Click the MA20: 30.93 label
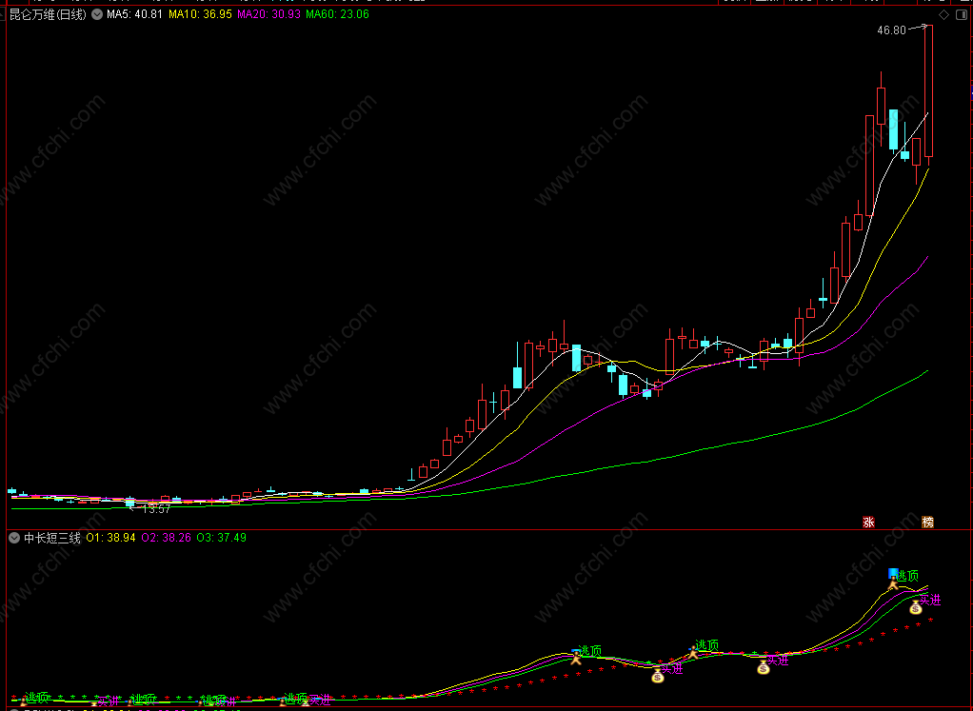This screenshot has height=711, width=973. (x=268, y=14)
